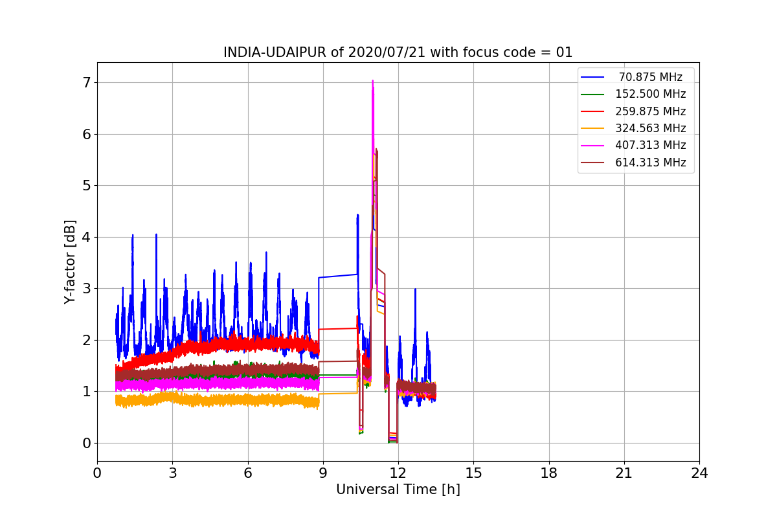
Task: Click the magenta peak near 7 dB
Action: [372, 82]
